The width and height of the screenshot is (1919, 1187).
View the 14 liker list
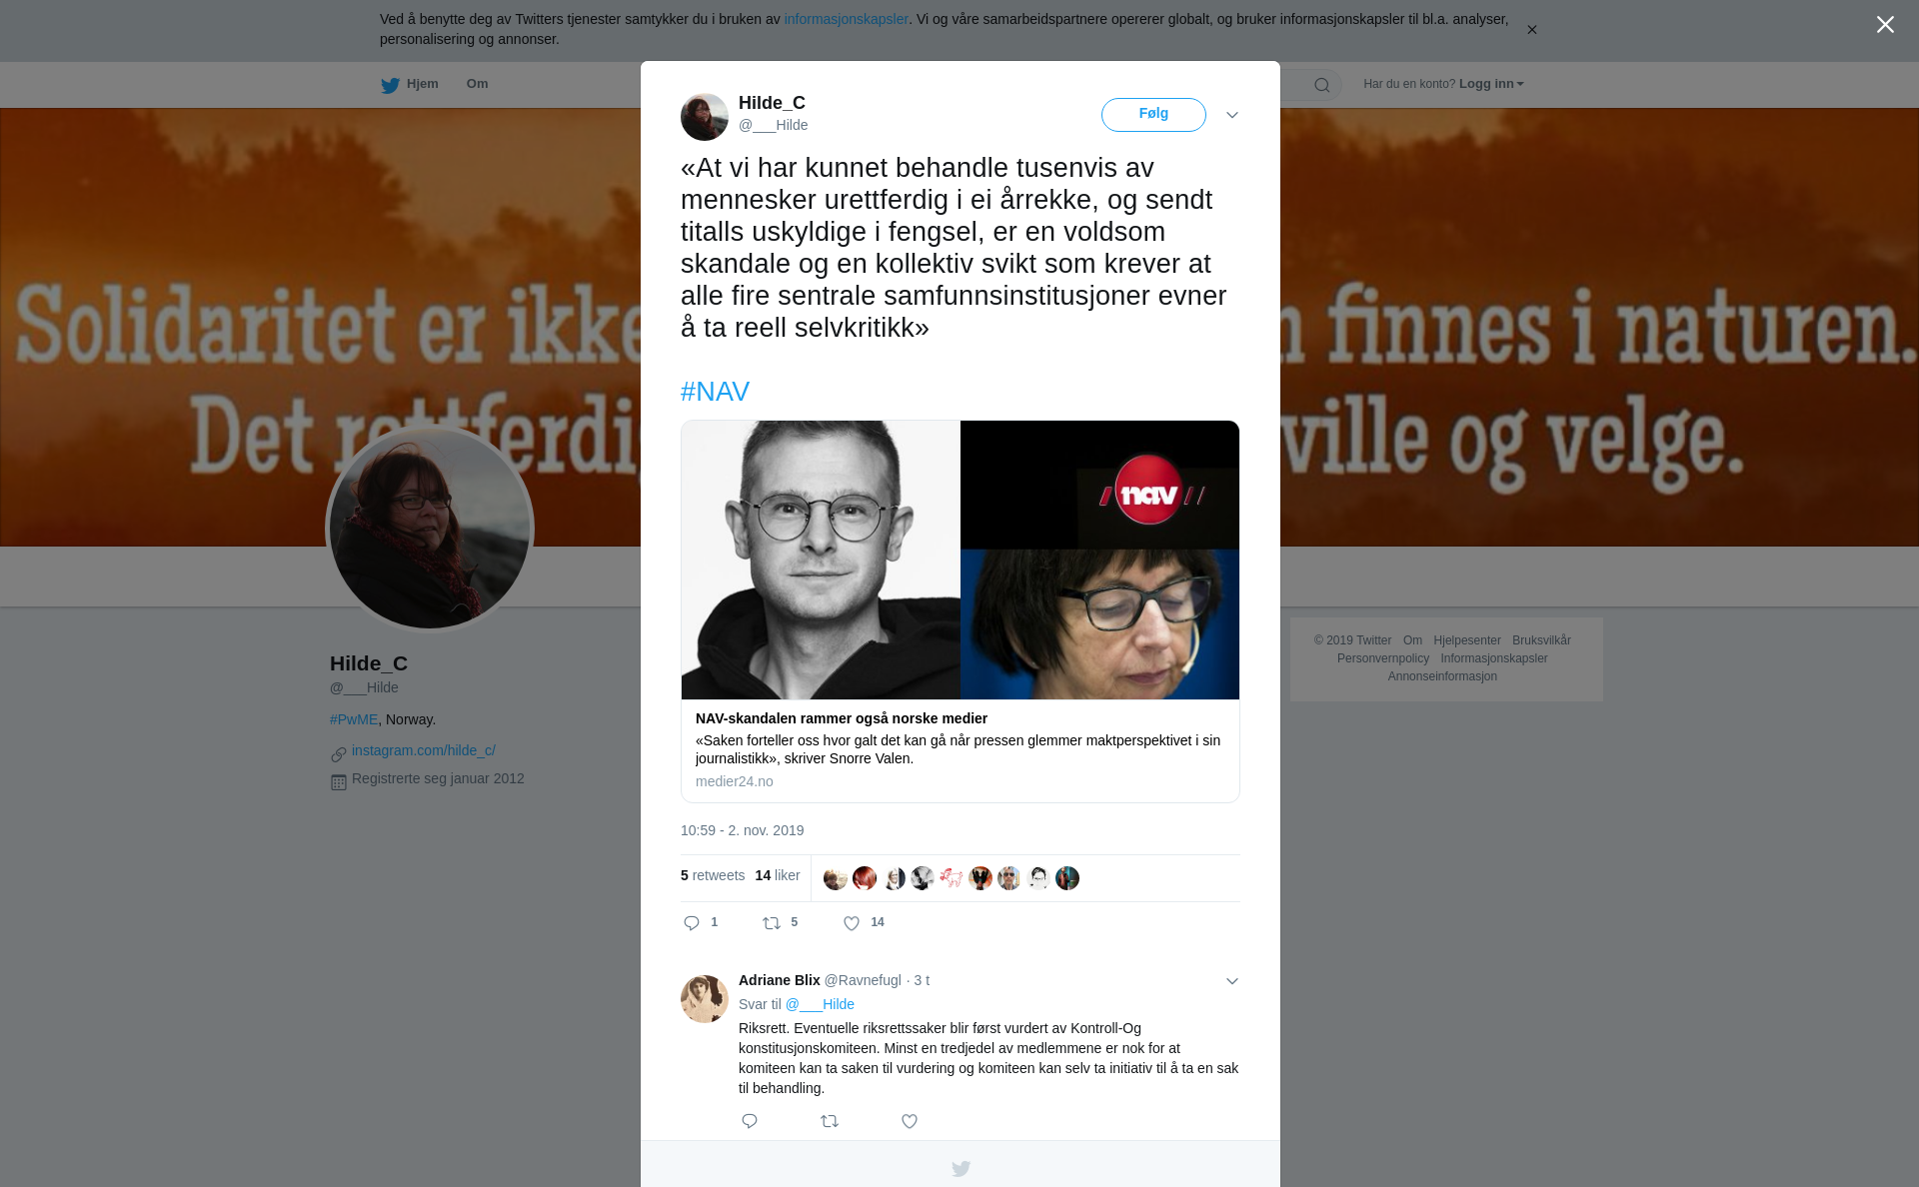(x=778, y=875)
